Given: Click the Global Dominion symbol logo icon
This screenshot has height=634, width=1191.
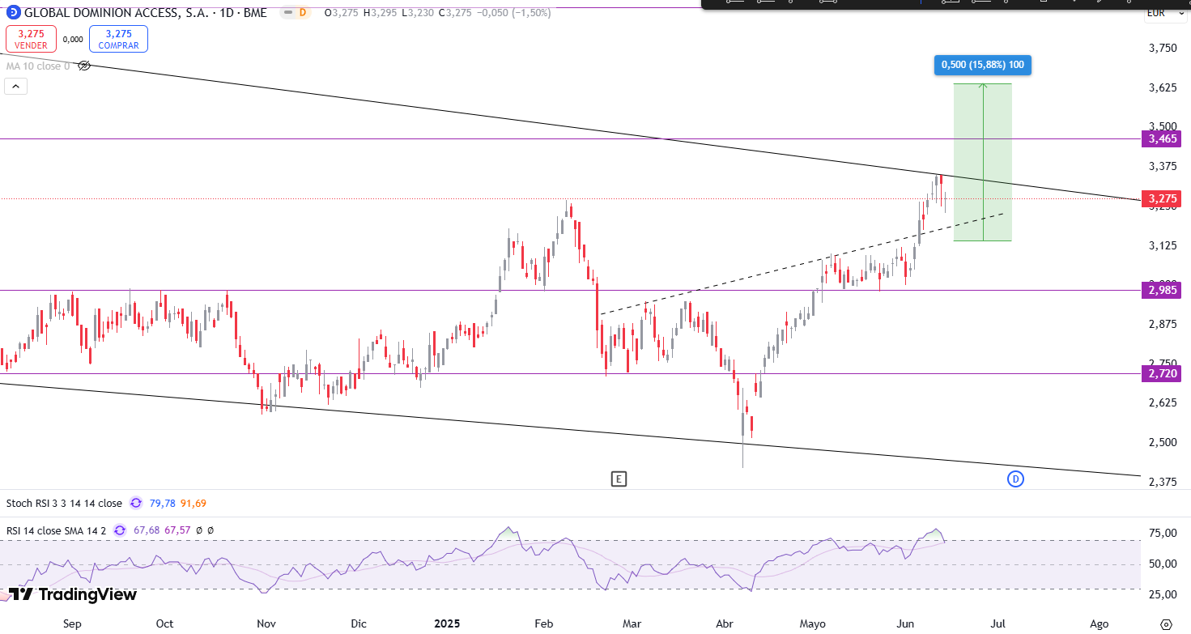Looking at the screenshot, I should point(13,12).
